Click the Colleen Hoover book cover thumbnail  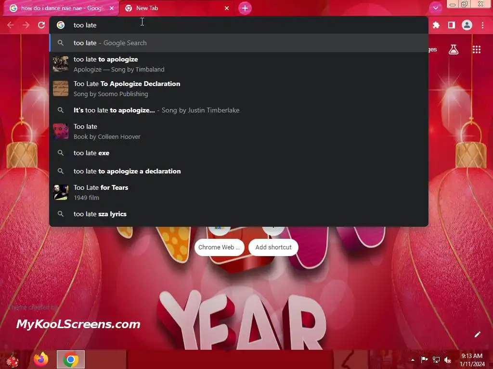point(61,131)
